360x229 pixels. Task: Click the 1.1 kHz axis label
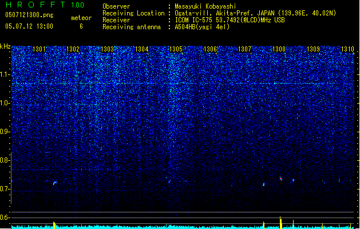point(5,74)
